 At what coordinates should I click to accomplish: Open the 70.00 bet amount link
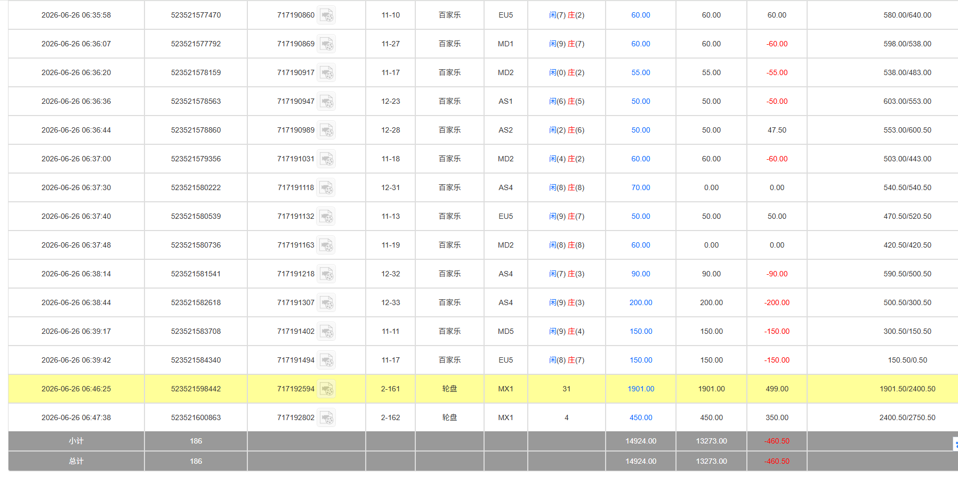click(641, 187)
